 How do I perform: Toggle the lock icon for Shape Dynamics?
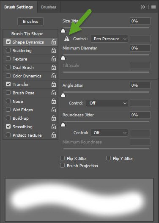(54, 42)
